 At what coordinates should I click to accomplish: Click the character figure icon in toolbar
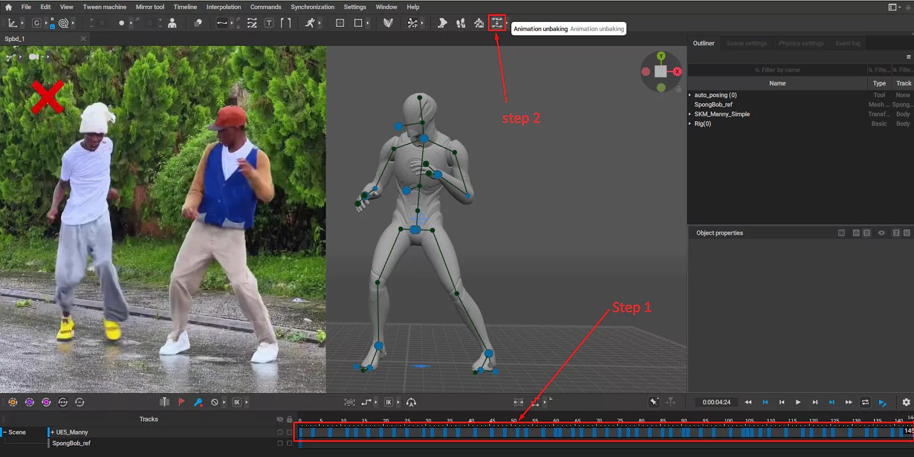click(x=172, y=23)
